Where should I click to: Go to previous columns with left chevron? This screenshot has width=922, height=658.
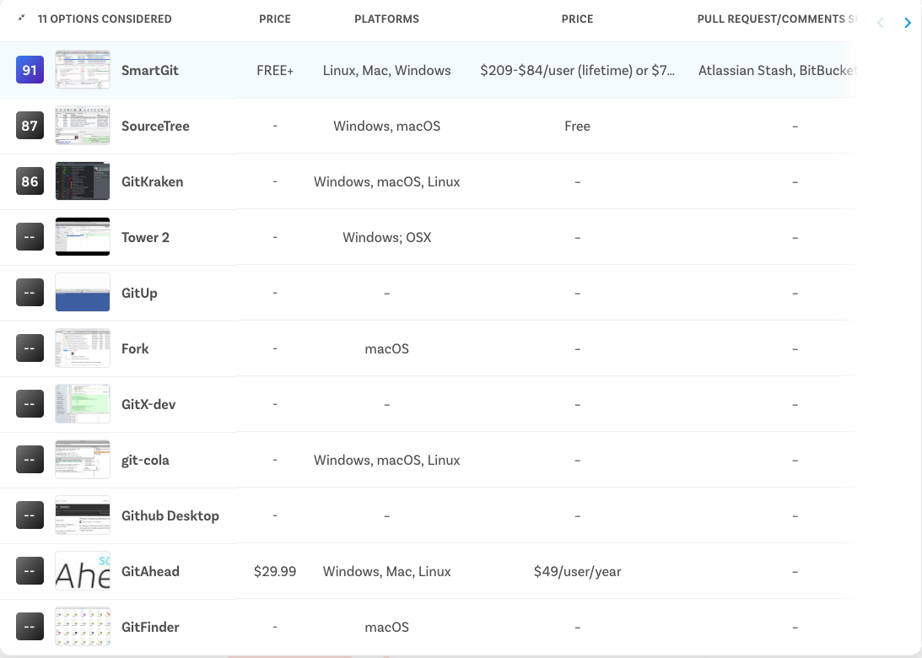pos(881,23)
